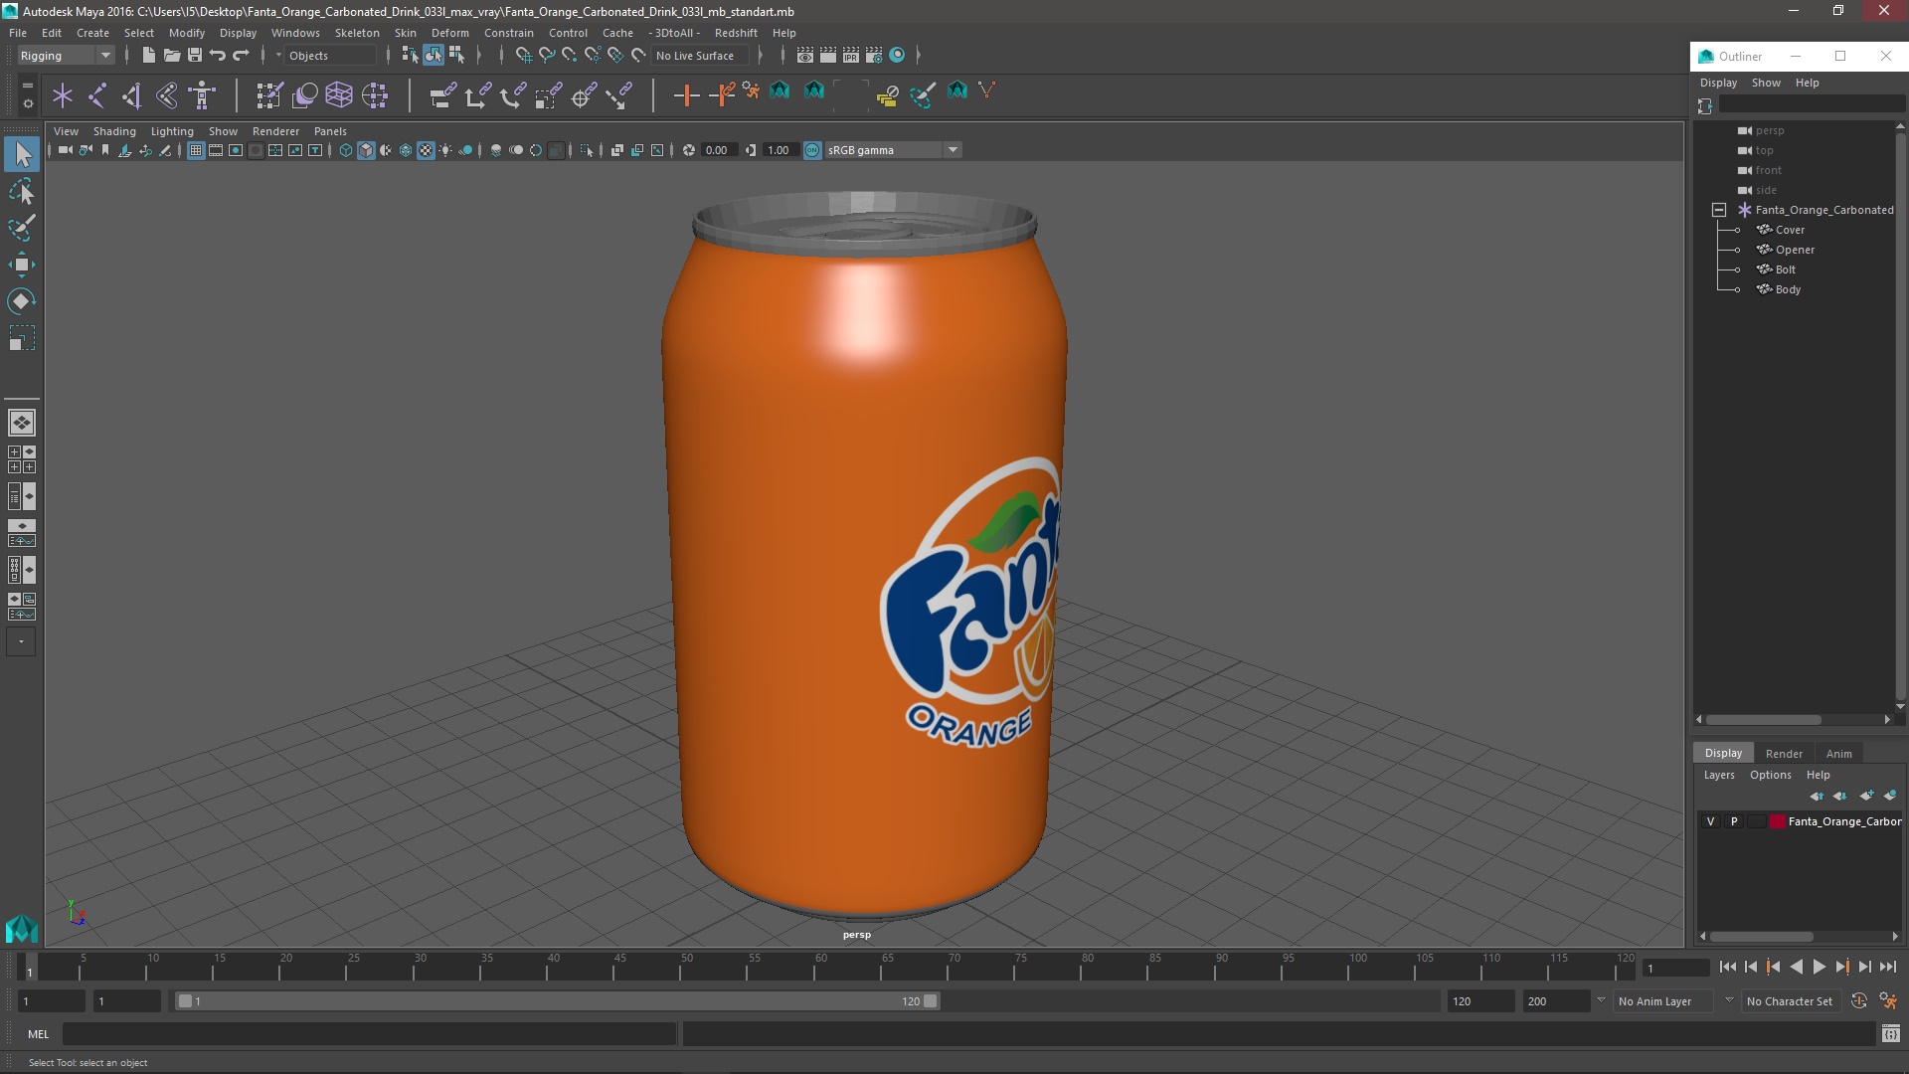Click the No Live Surface field
This screenshot has width=1909, height=1074.
tap(702, 56)
